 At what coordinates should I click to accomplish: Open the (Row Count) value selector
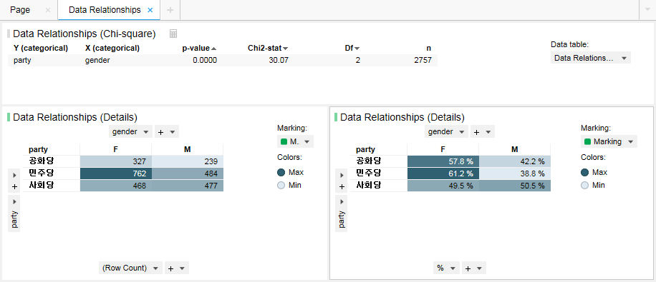[x=130, y=268]
